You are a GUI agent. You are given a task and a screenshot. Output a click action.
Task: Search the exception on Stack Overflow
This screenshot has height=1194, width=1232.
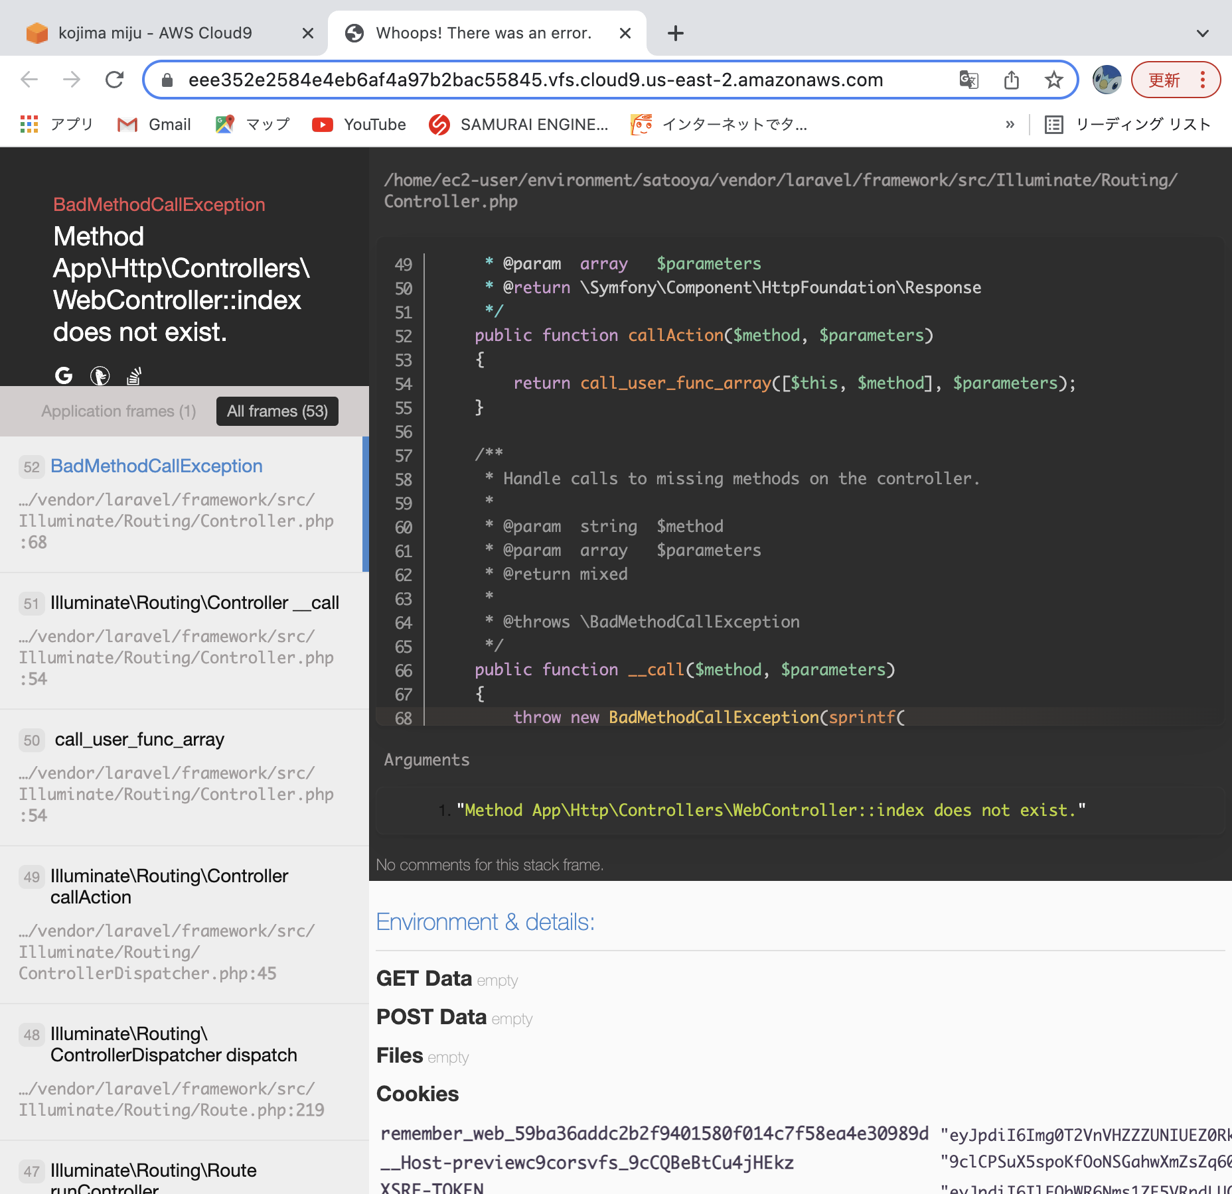click(133, 376)
